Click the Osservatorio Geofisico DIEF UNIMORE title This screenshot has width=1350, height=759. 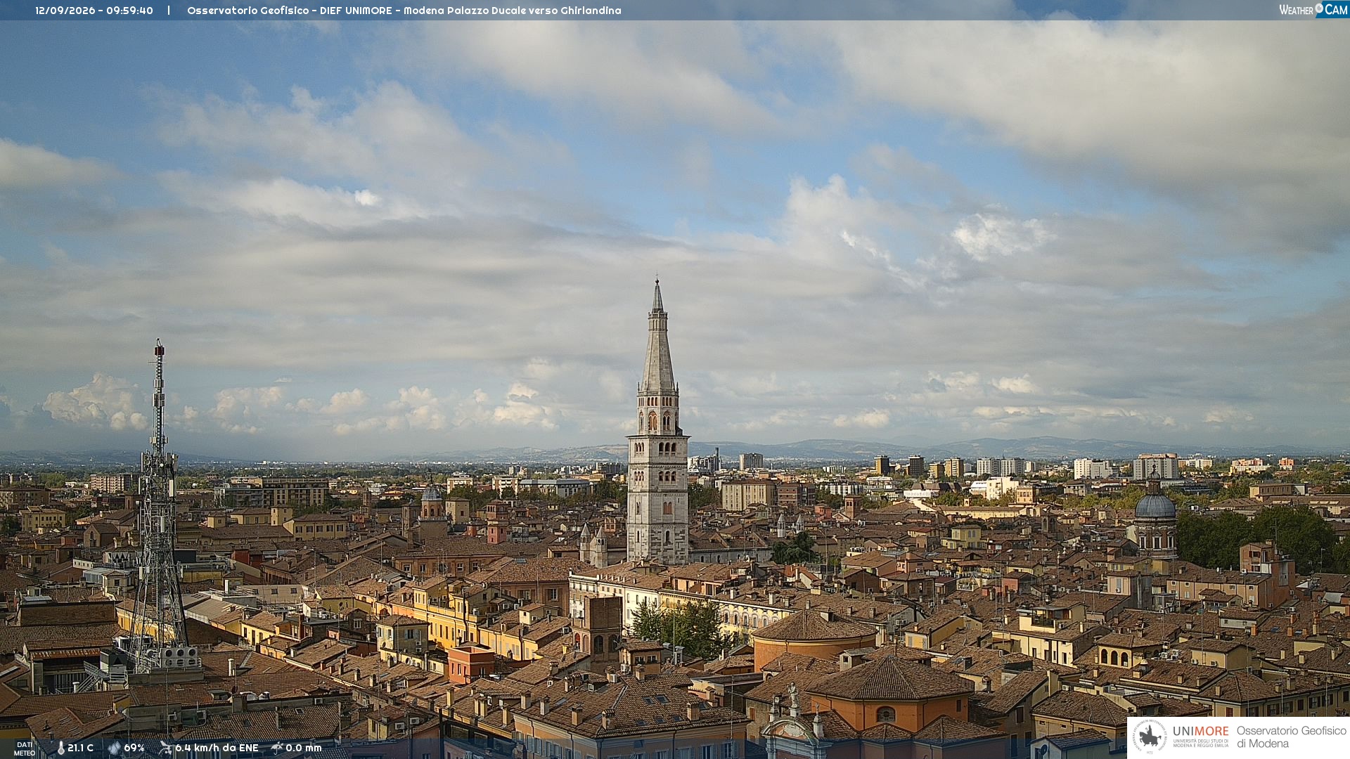pyautogui.click(x=290, y=11)
